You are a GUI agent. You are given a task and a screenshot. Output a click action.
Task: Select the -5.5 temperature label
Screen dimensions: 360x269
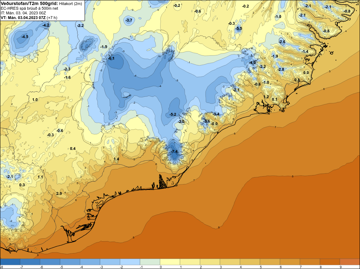coord(239,28)
